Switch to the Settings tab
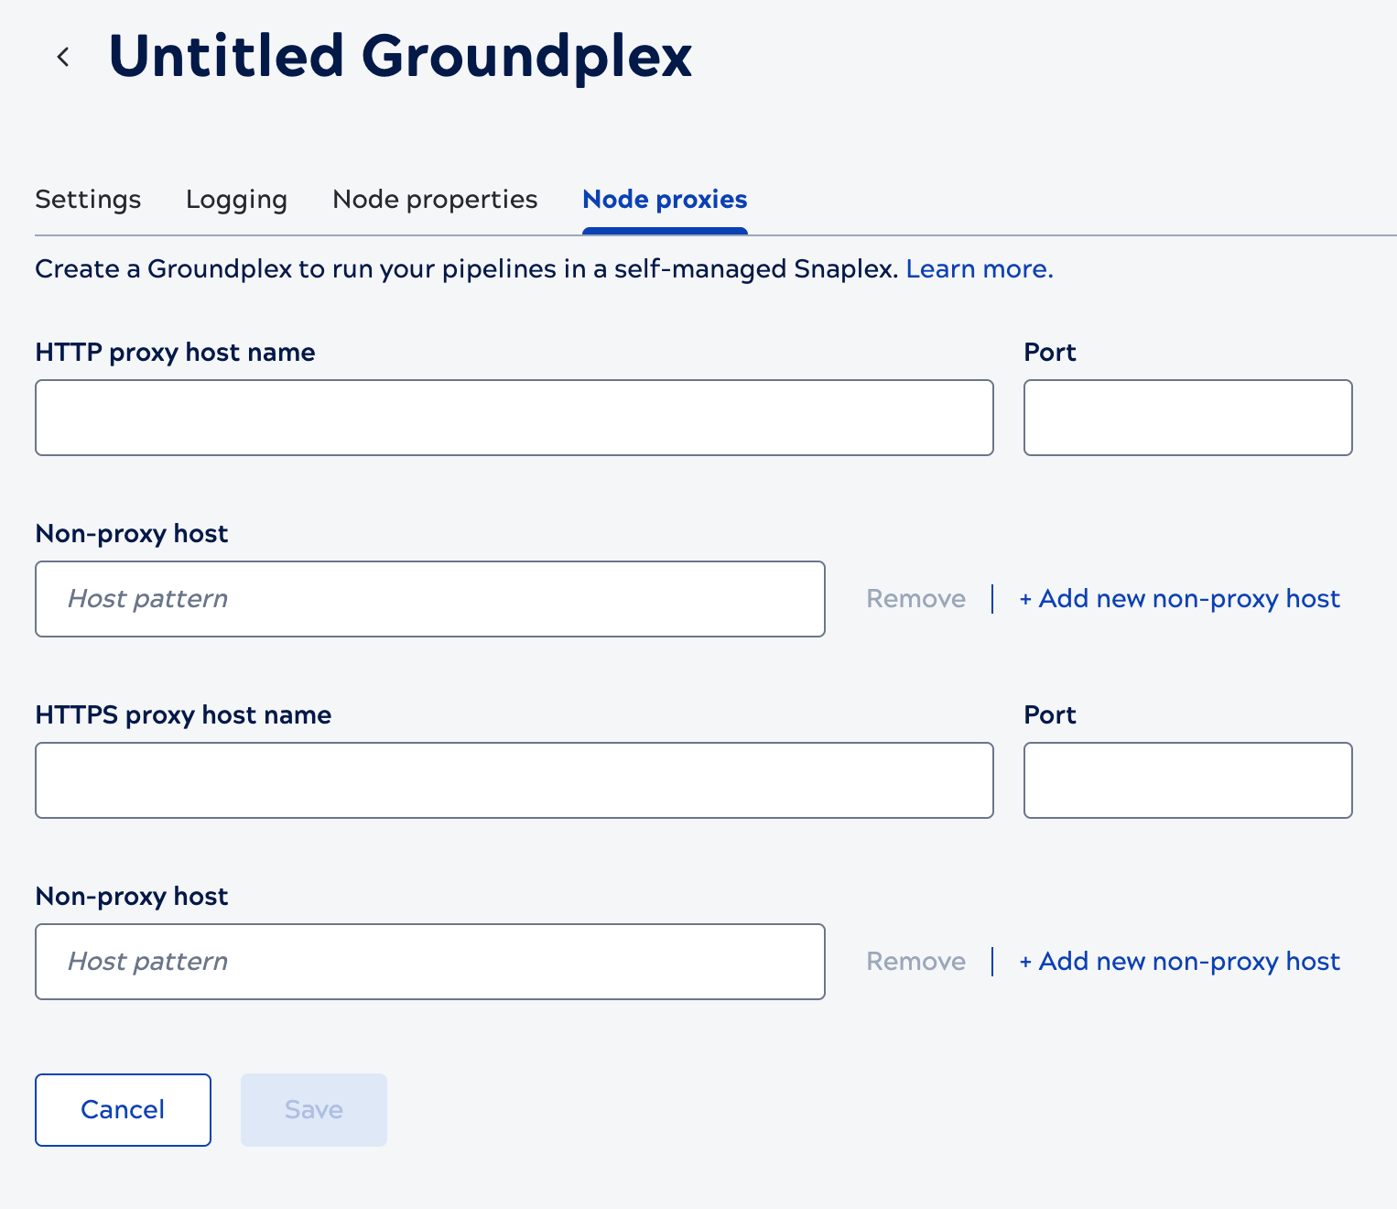This screenshot has height=1209, width=1397. [88, 199]
